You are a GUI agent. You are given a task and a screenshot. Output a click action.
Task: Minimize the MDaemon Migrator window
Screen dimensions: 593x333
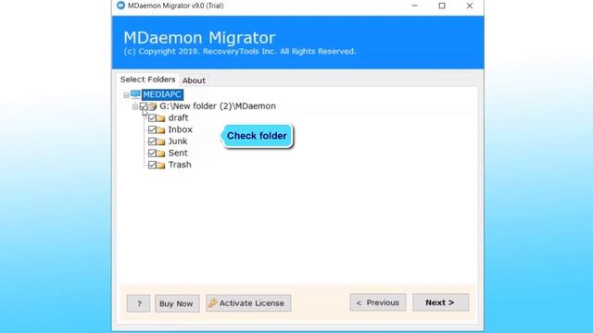click(x=414, y=6)
